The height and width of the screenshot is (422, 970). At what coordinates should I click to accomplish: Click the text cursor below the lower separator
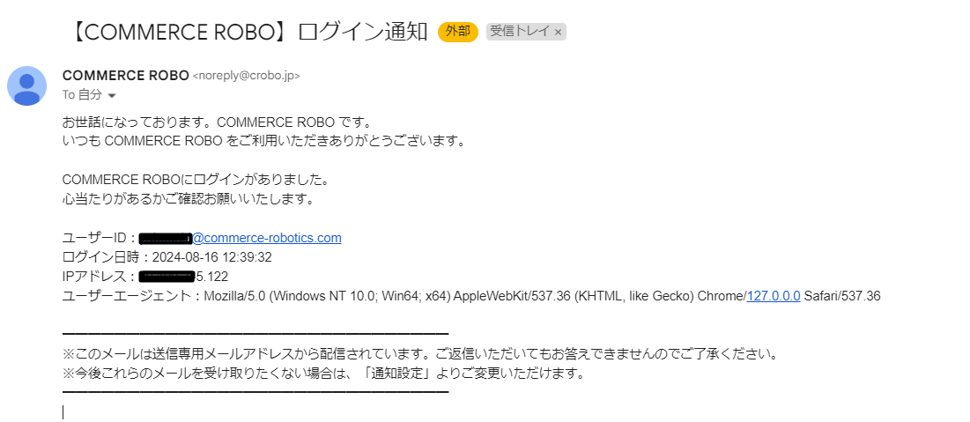click(x=63, y=412)
